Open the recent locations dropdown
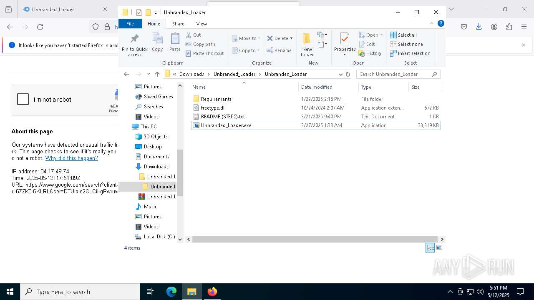The width and height of the screenshot is (534, 300). pyautogui.click(x=149, y=74)
